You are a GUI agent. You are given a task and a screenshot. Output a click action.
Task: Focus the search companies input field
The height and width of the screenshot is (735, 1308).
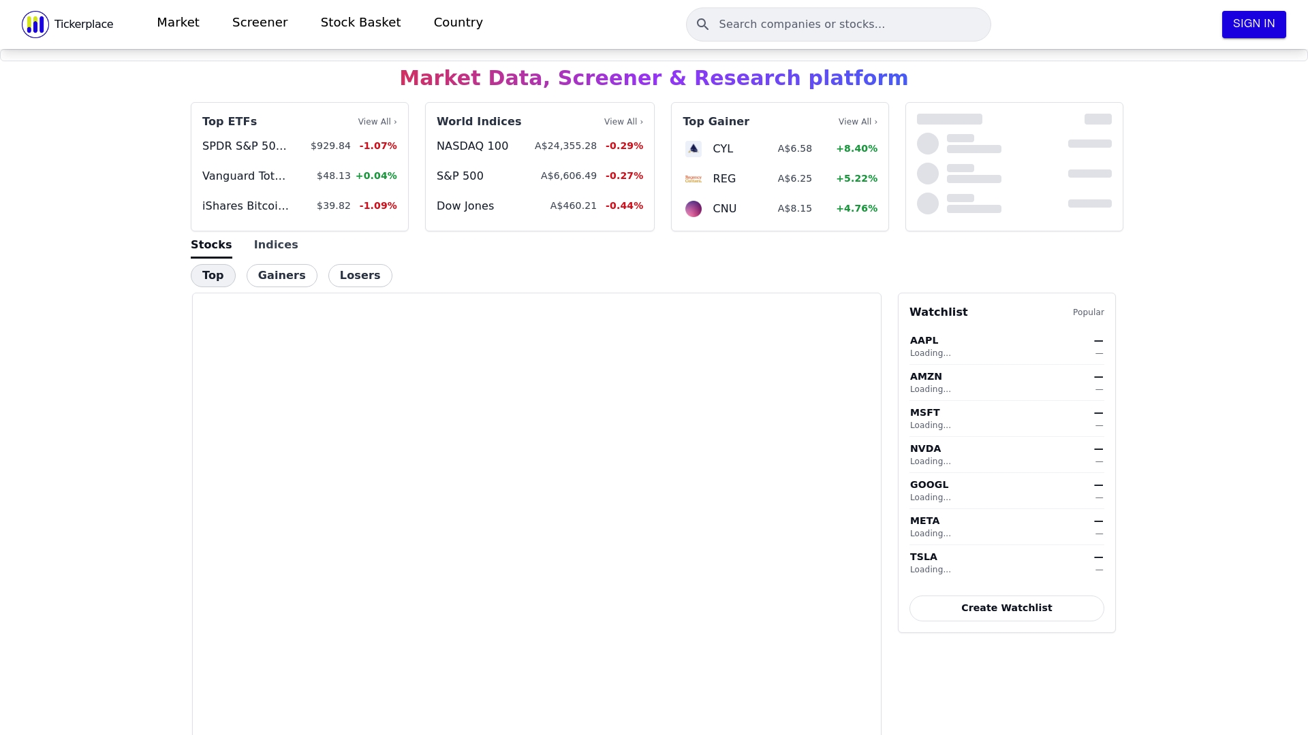848,24
